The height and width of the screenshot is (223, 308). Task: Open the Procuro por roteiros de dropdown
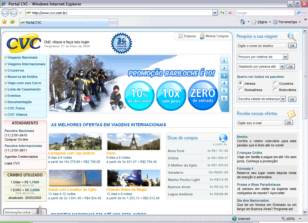point(285,57)
